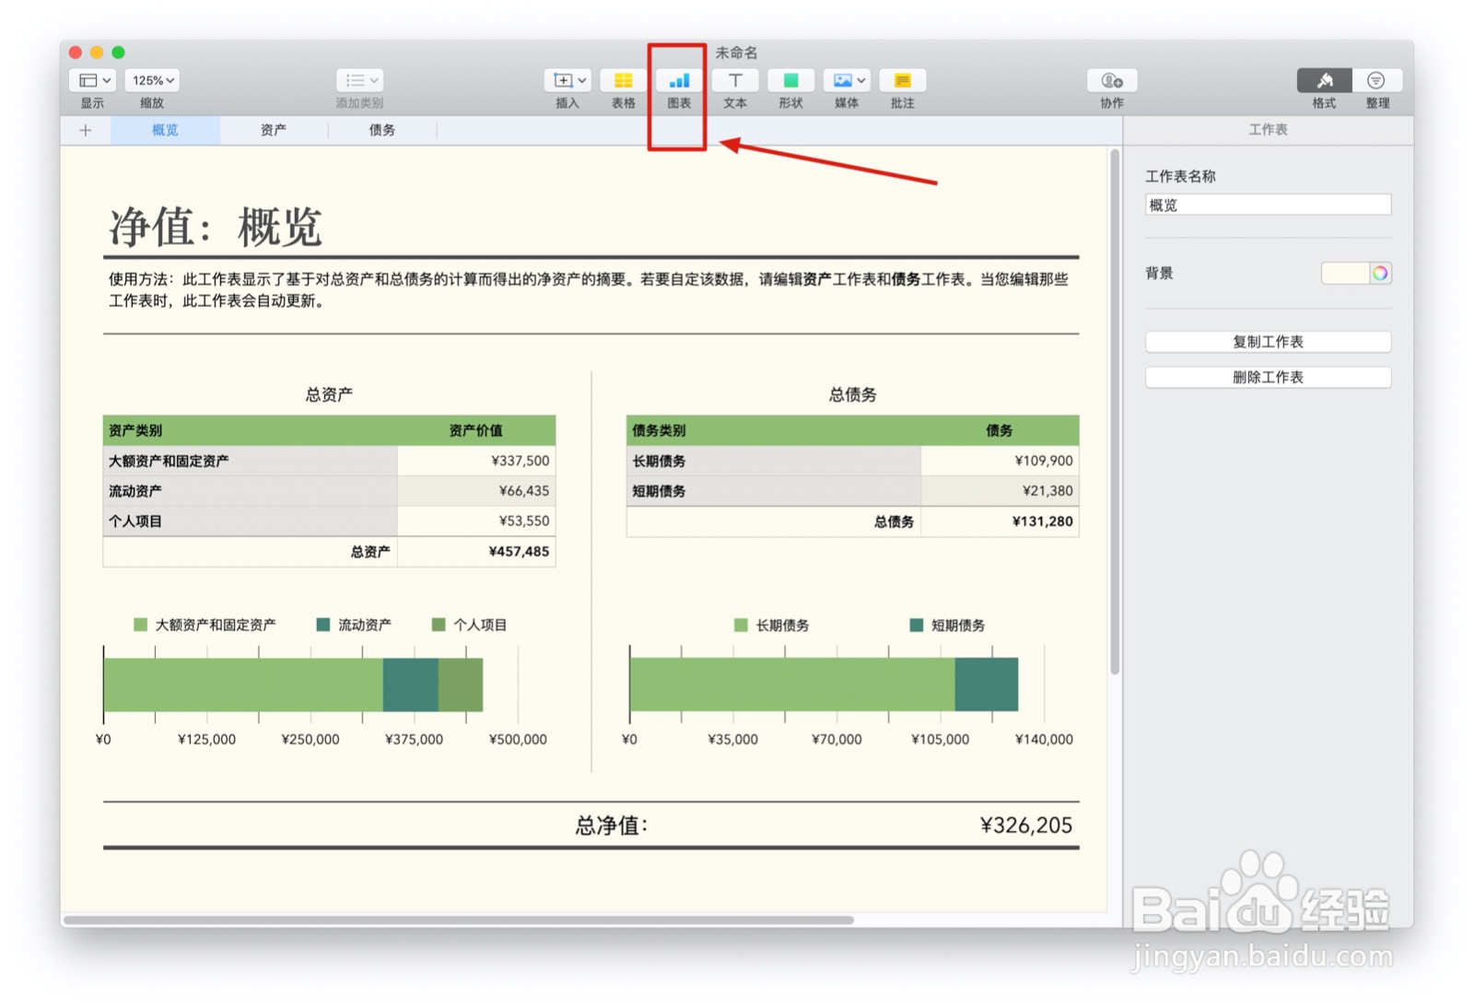1474x1007 pixels.
Task: Click the 工作表名称 name field
Action: [x=1268, y=205]
